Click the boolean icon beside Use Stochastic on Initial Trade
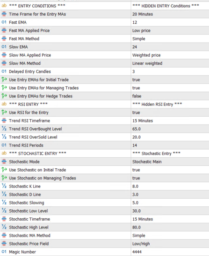 click(x=4, y=170)
